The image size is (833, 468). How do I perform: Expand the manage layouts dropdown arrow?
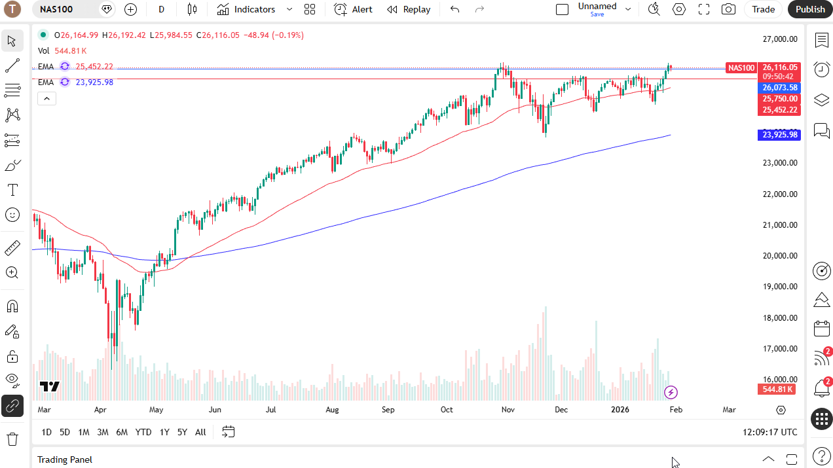628,9
